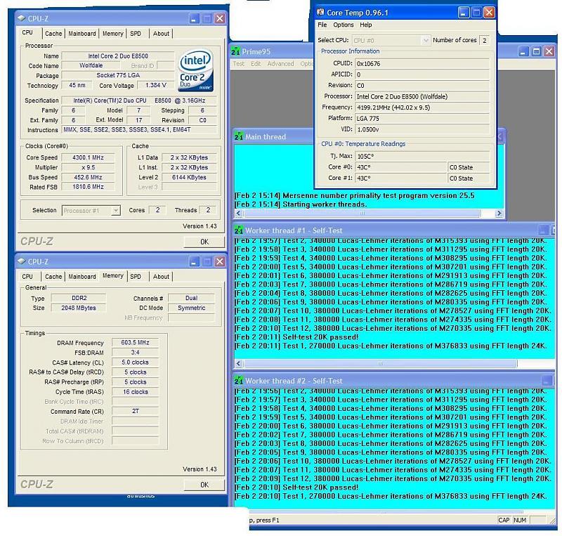Open the SPD tab in upper CPU-Z
Image resolution: width=562 pixels, height=536 pixels.
136,33
